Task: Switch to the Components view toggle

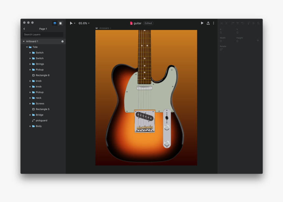Action: tap(61, 23)
